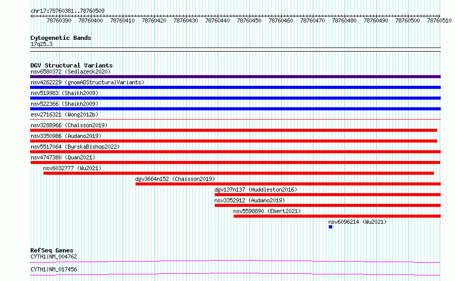
Task: Click the red dgv3664n152 variant bar
Action: (288, 184)
